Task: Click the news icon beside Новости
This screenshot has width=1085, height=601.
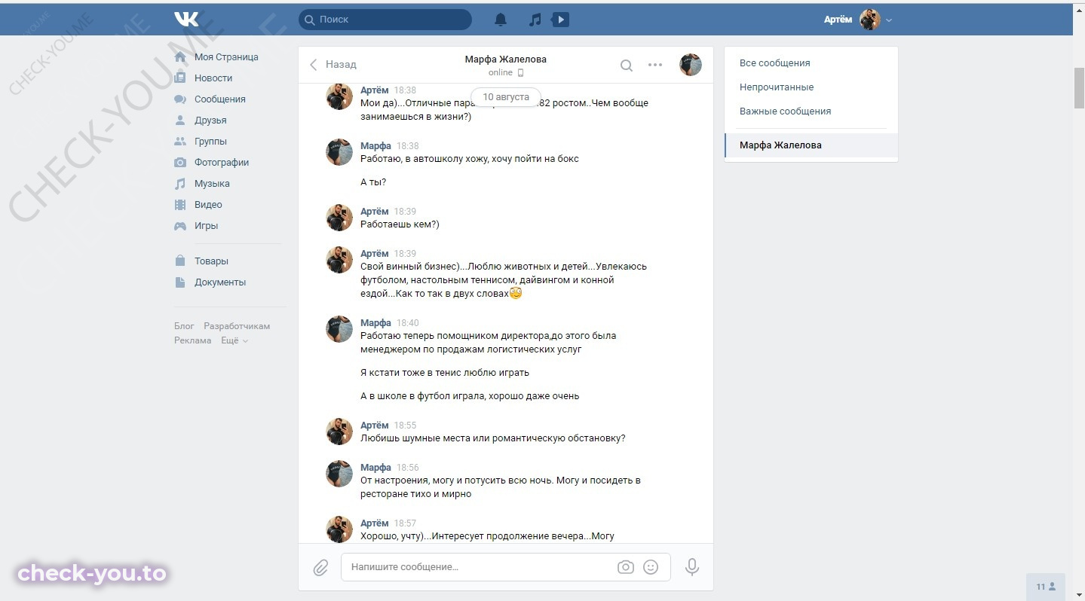Action: pos(180,78)
